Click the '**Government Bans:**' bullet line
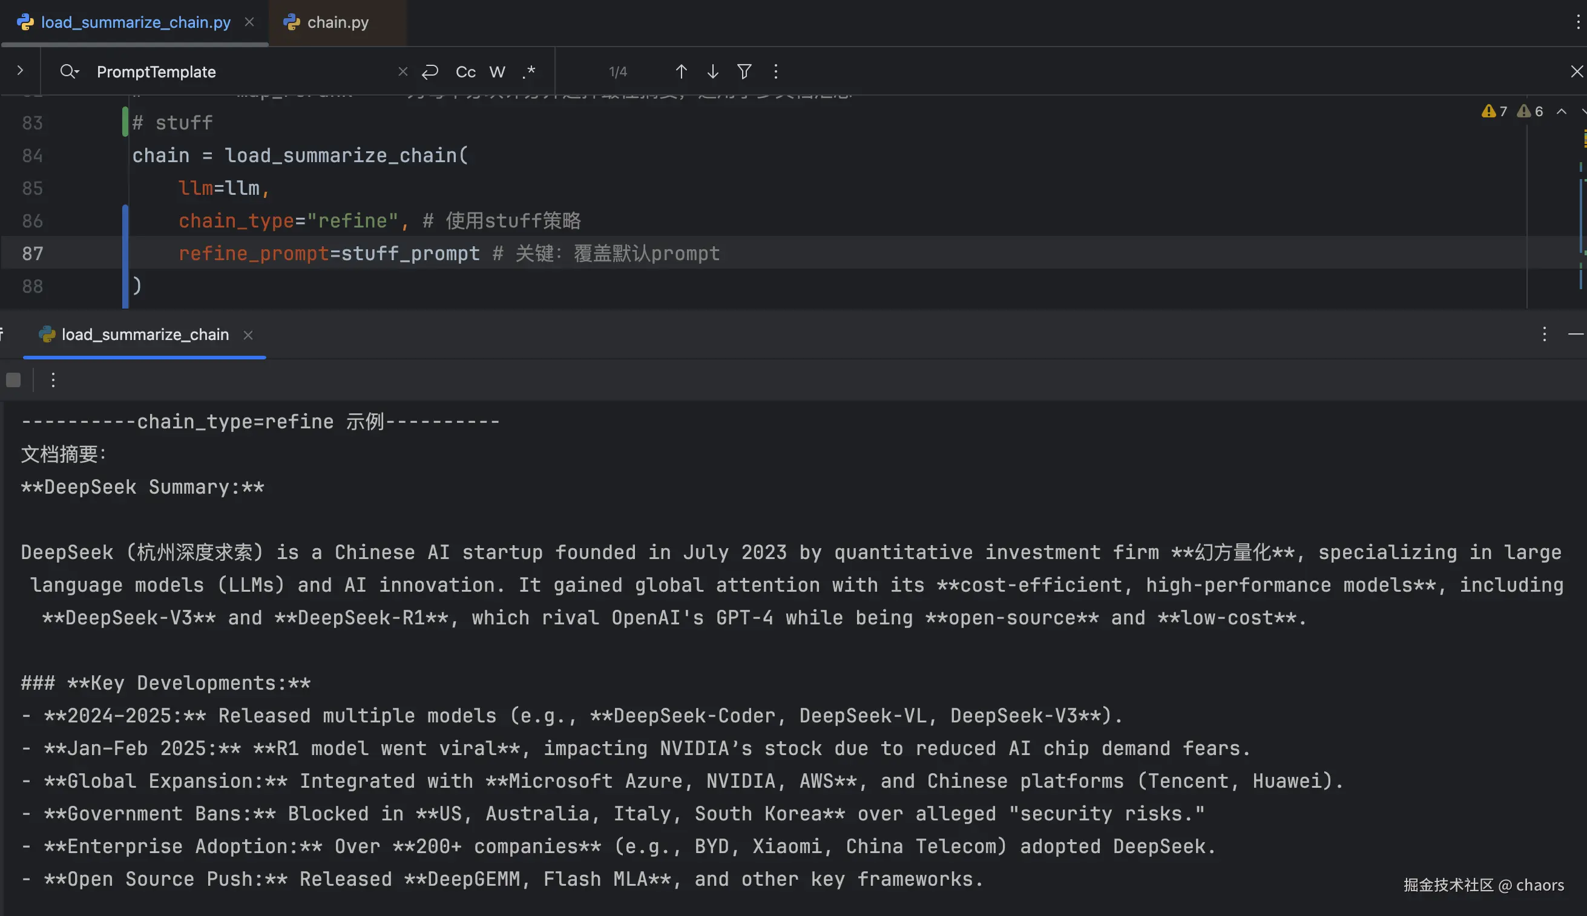Screen dimensions: 1587x916 [613, 814]
